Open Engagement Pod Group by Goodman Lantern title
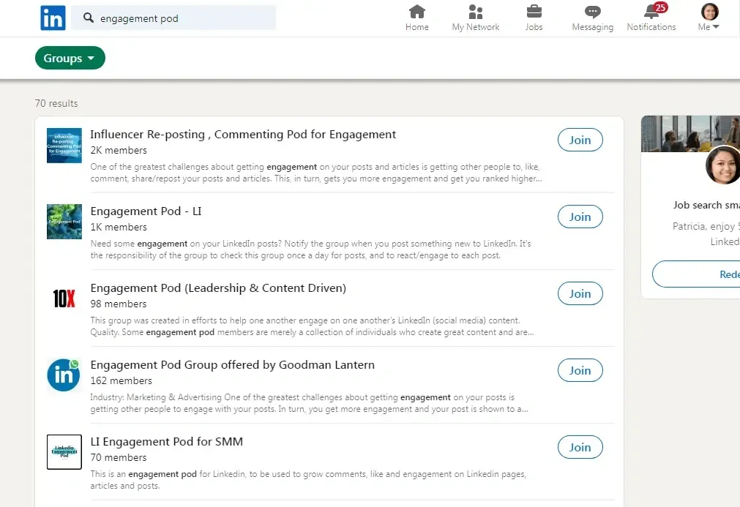Image resolution: width=740 pixels, height=507 pixels. tap(232, 365)
